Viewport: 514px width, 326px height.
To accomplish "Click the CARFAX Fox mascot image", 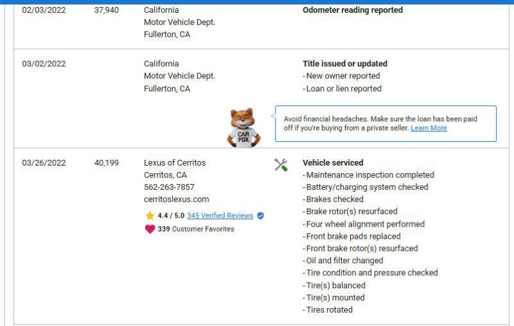I will (x=244, y=126).
